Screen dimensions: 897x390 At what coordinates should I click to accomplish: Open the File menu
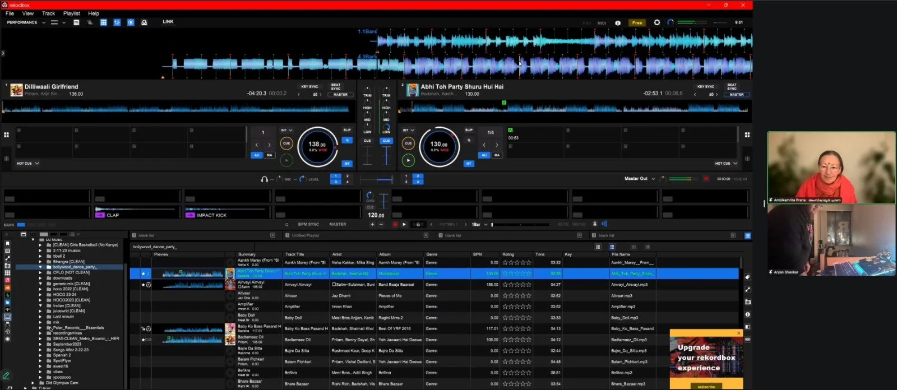coord(10,13)
